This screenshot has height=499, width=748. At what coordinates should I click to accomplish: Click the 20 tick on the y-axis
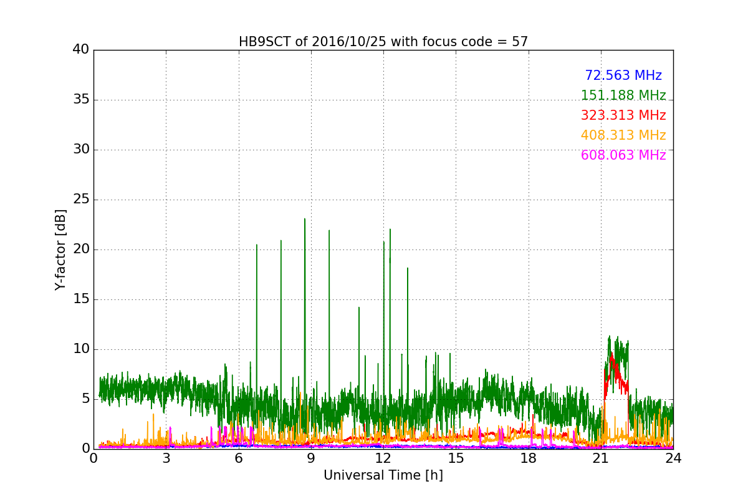point(81,249)
